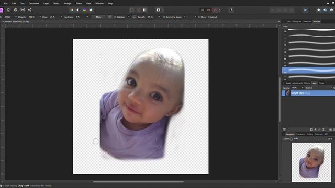Click the Mask Layer icon in Layers panel

[311, 130]
